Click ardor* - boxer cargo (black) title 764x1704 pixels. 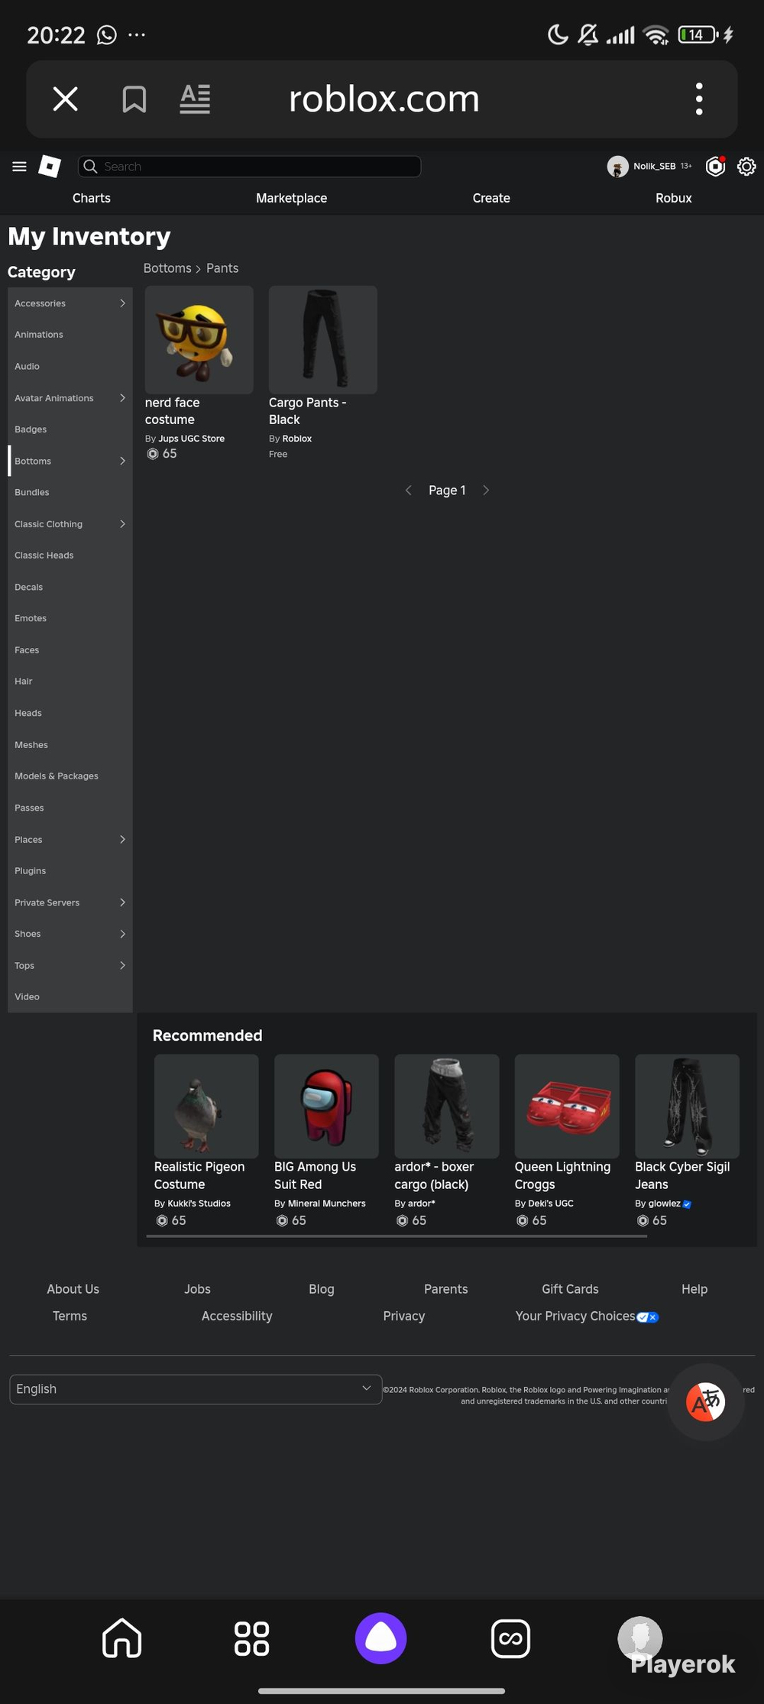(434, 1176)
